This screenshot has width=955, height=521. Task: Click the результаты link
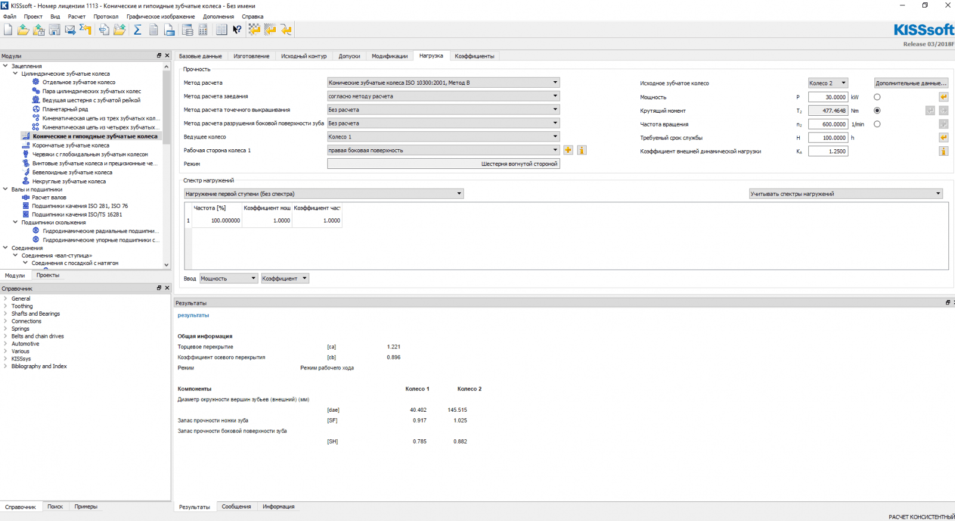pos(193,315)
